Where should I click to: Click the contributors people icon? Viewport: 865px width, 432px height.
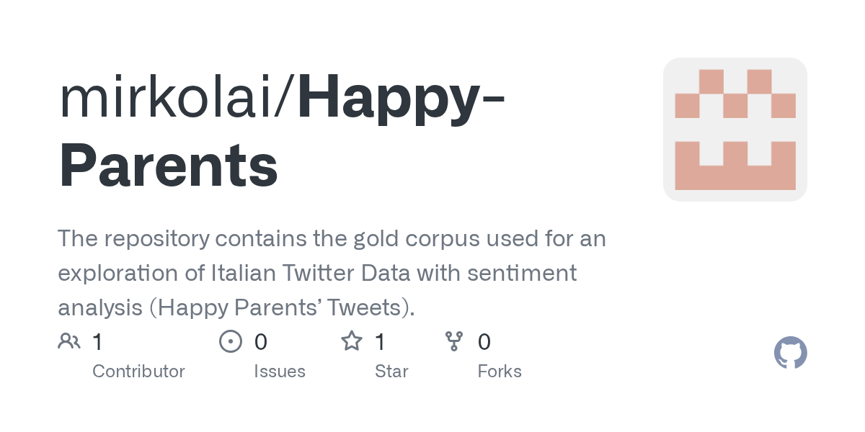[69, 341]
